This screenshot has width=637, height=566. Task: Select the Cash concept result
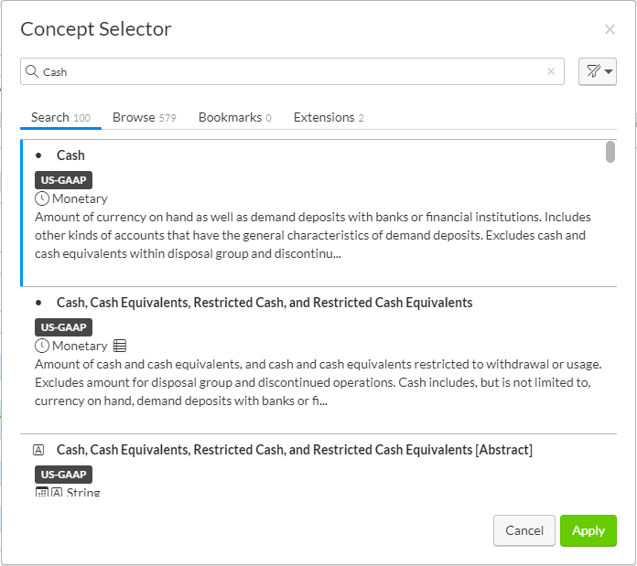[70, 155]
